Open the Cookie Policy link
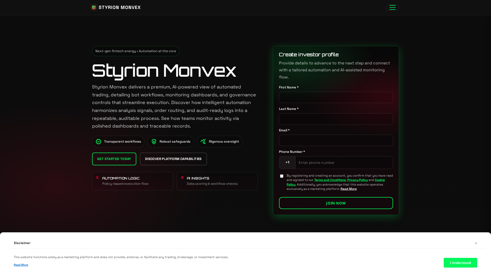 380,180
